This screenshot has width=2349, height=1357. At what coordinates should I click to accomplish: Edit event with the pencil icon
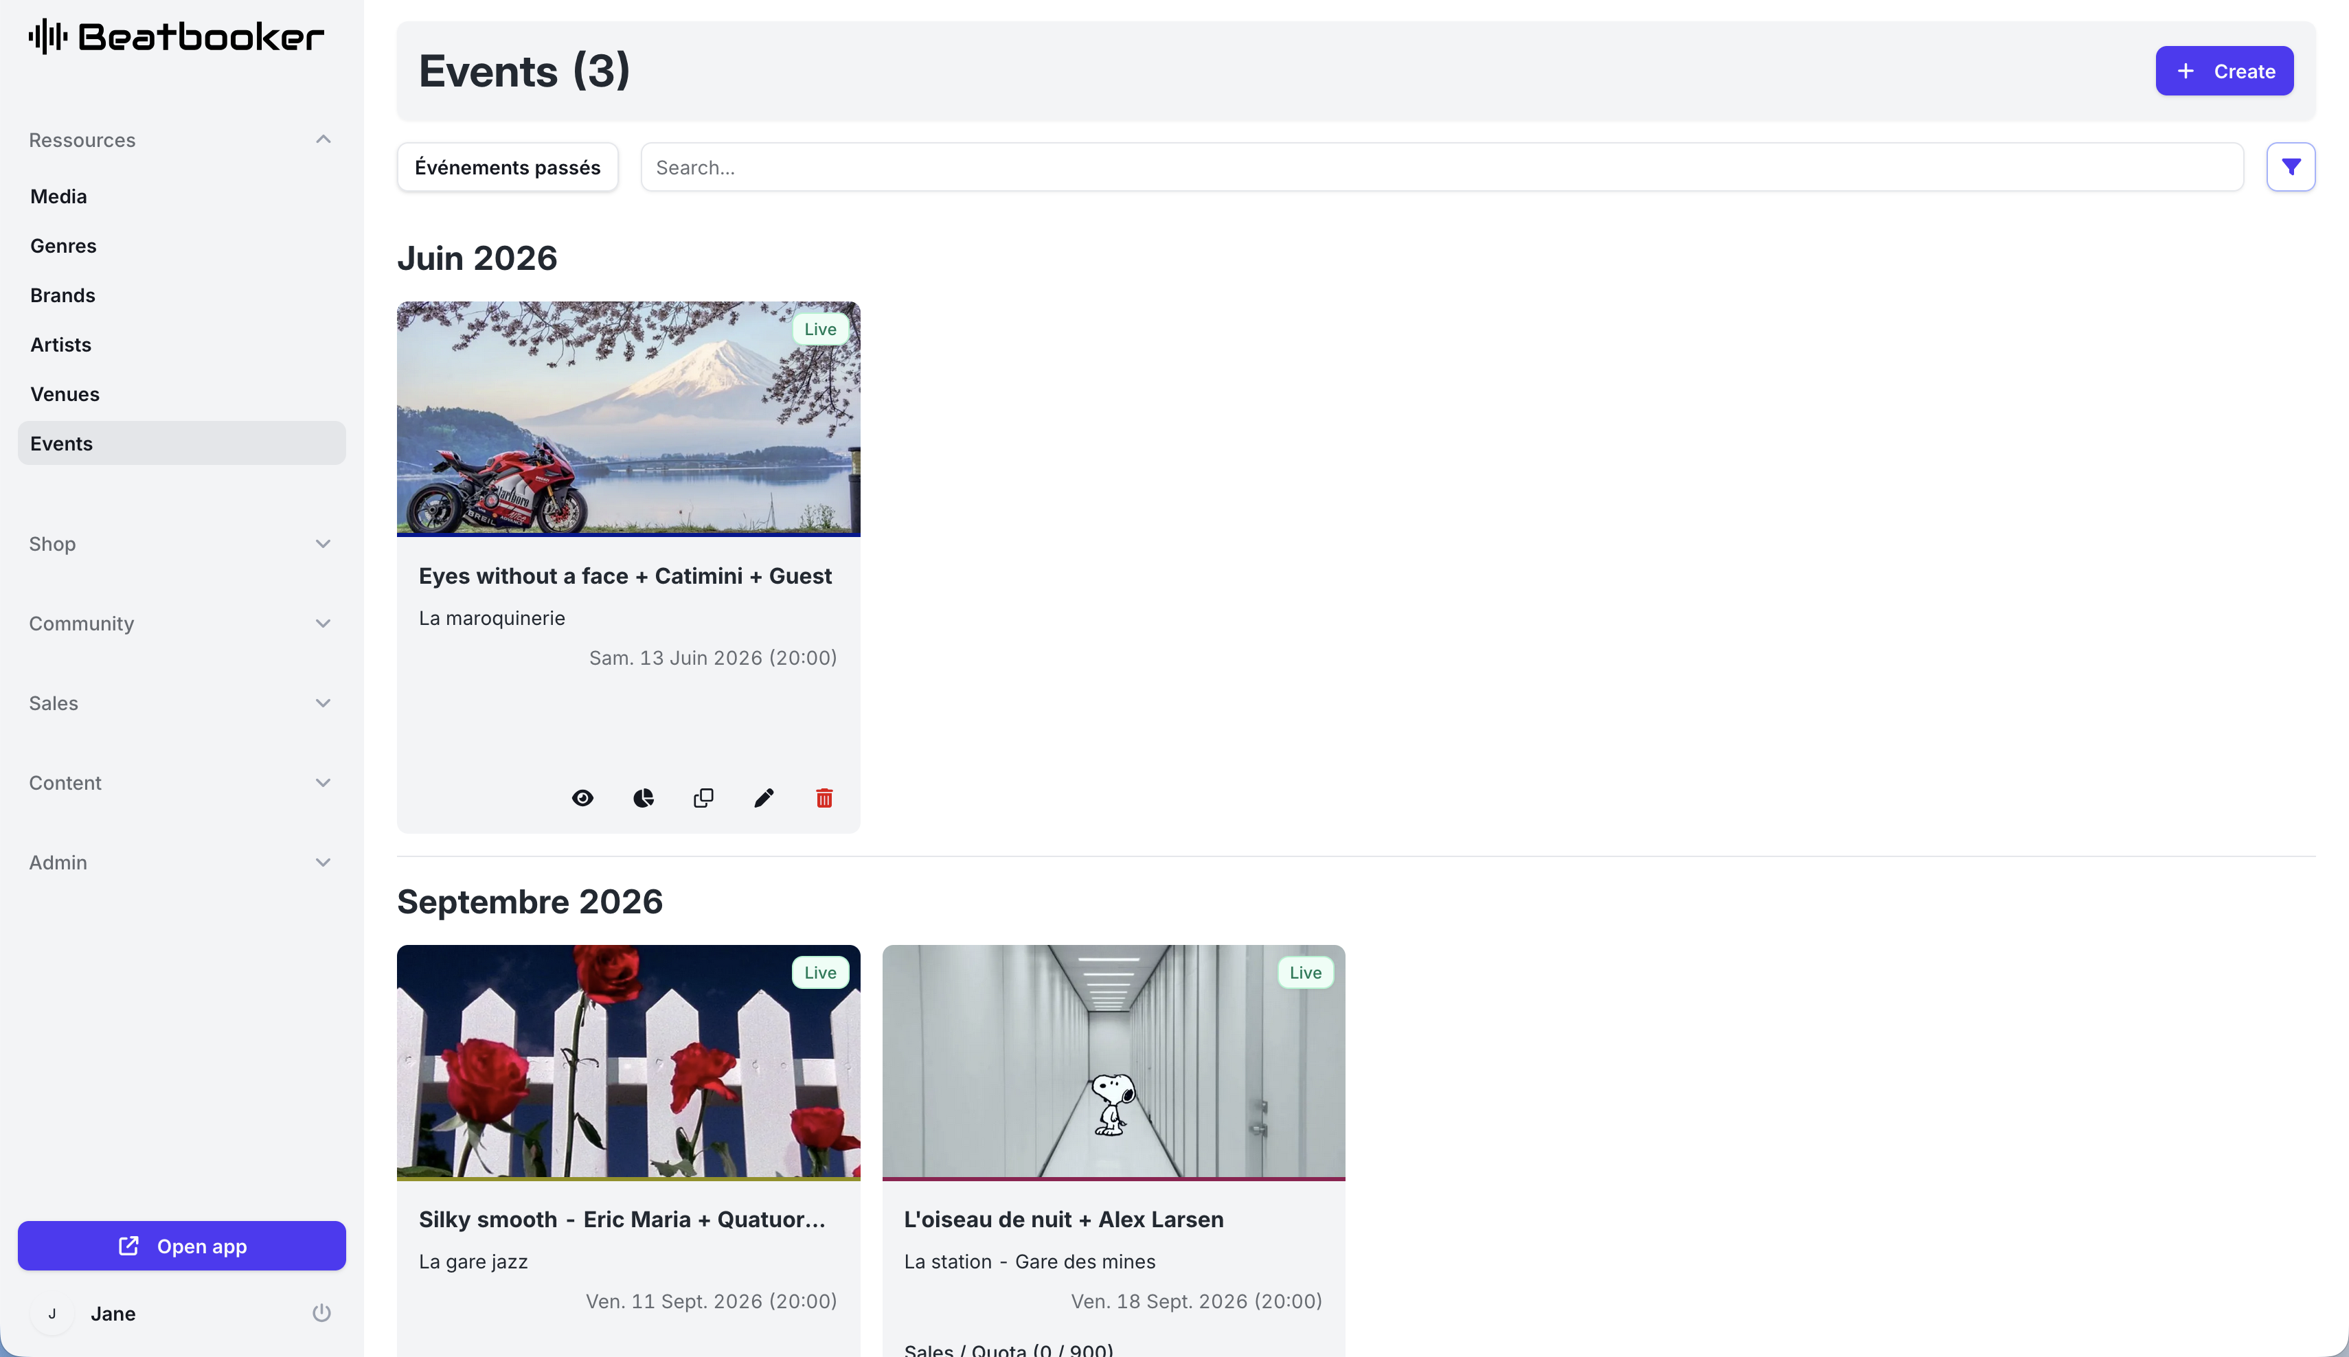764,798
